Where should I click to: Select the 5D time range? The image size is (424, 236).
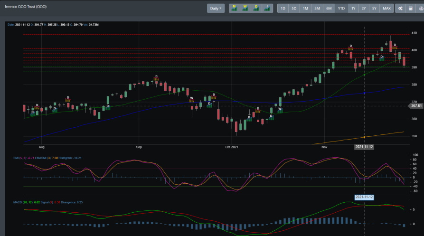(294, 9)
